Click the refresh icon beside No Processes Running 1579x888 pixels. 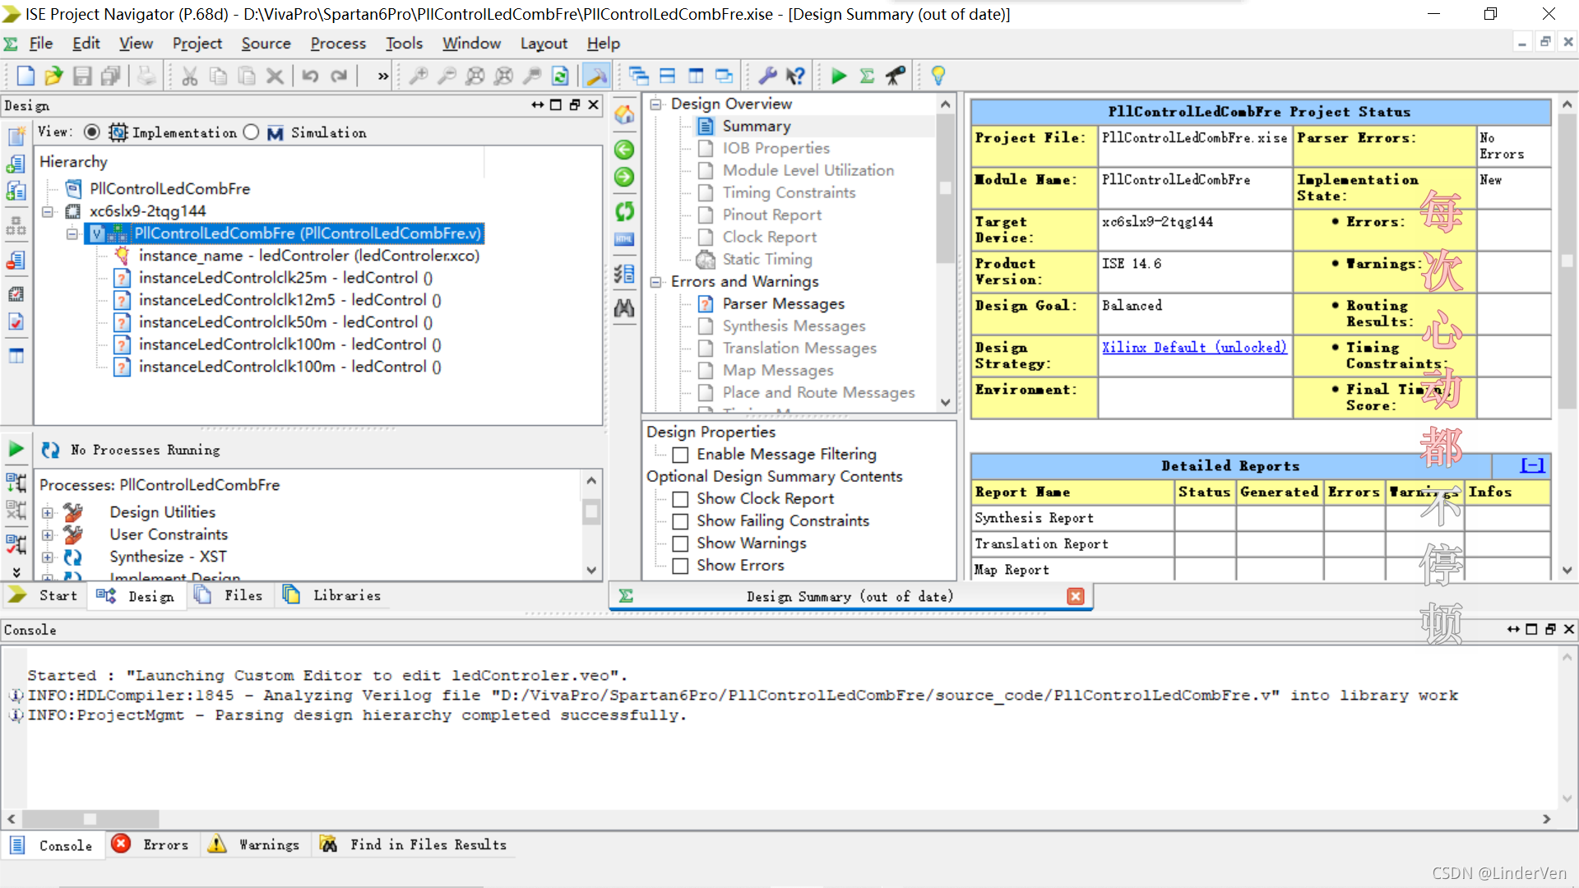(x=50, y=450)
